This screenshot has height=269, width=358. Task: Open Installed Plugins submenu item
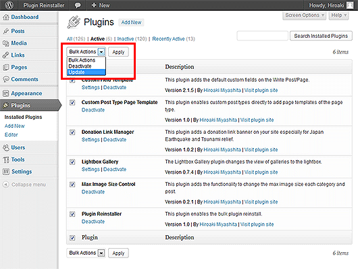click(x=23, y=117)
